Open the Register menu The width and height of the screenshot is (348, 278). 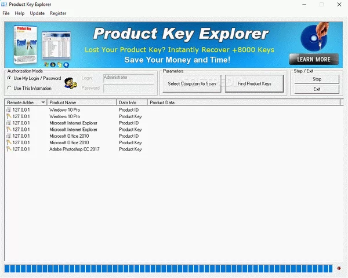tap(58, 13)
